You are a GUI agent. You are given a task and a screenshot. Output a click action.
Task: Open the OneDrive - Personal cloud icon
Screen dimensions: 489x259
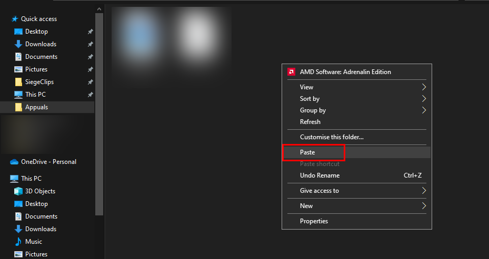[14, 162]
